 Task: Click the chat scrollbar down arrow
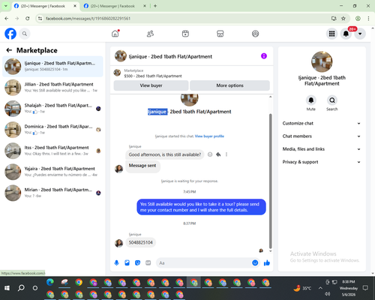(270, 250)
